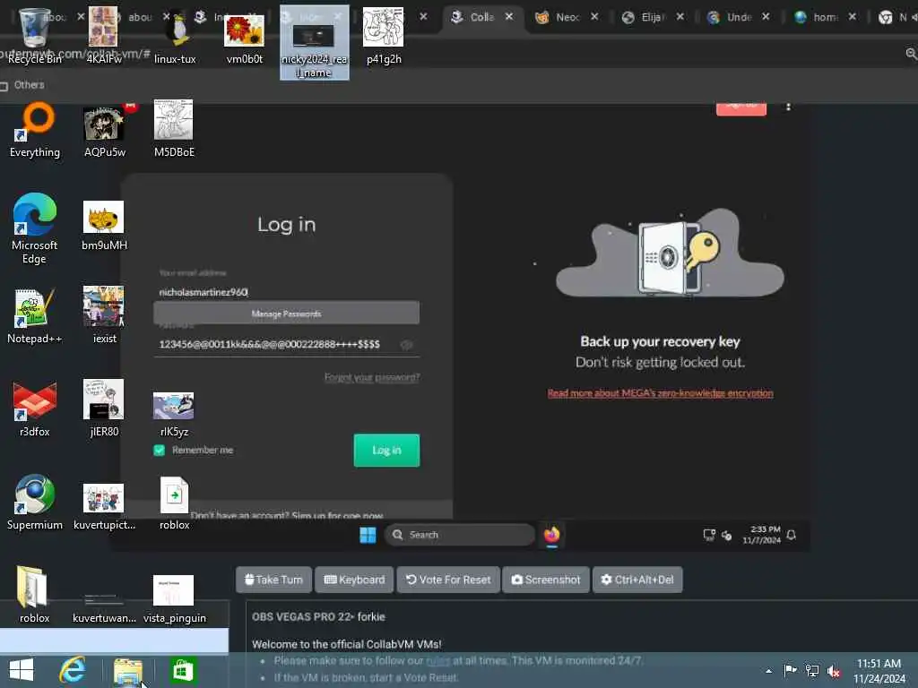
Task: Open the Action Center flag tray icon
Action: click(790, 670)
